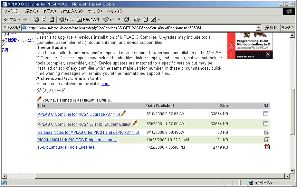Click the horizontal scrollbar right arrow
Image resolution: width=297 pixels, height=187 pixels.
[x=287, y=176]
